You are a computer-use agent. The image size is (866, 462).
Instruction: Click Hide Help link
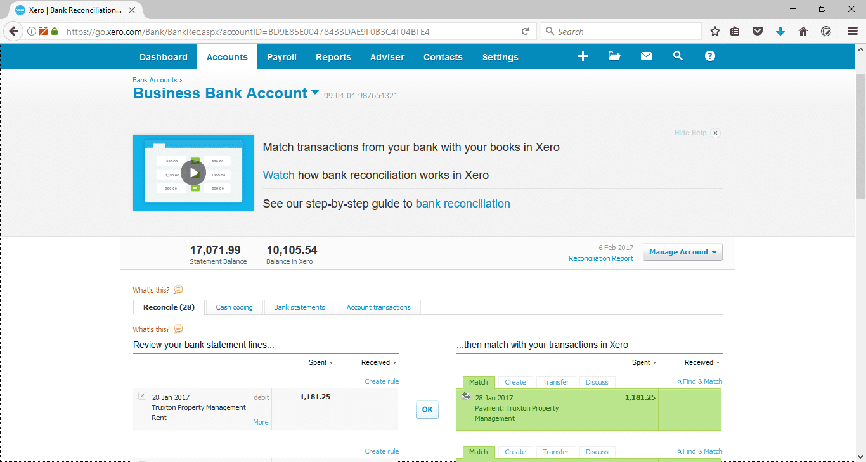[x=690, y=133]
